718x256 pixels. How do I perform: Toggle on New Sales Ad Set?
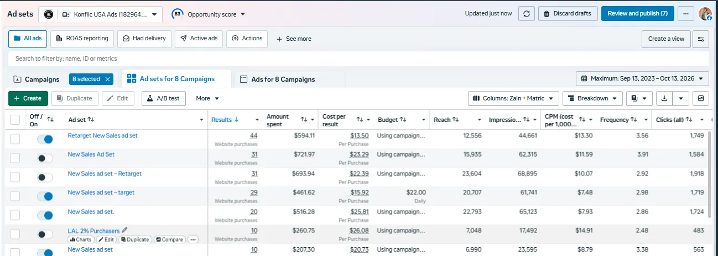click(x=45, y=158)
